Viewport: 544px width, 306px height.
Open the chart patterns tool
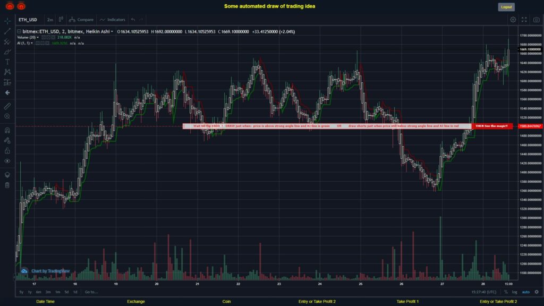point(7,72)
